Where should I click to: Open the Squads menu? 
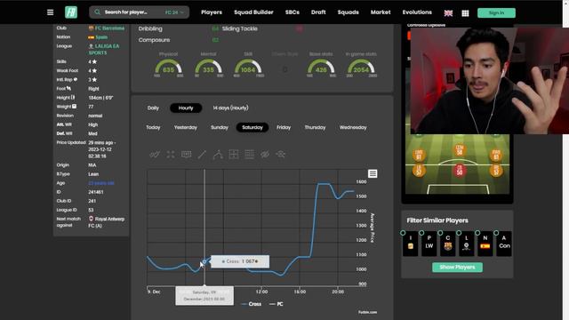[348, 12]
